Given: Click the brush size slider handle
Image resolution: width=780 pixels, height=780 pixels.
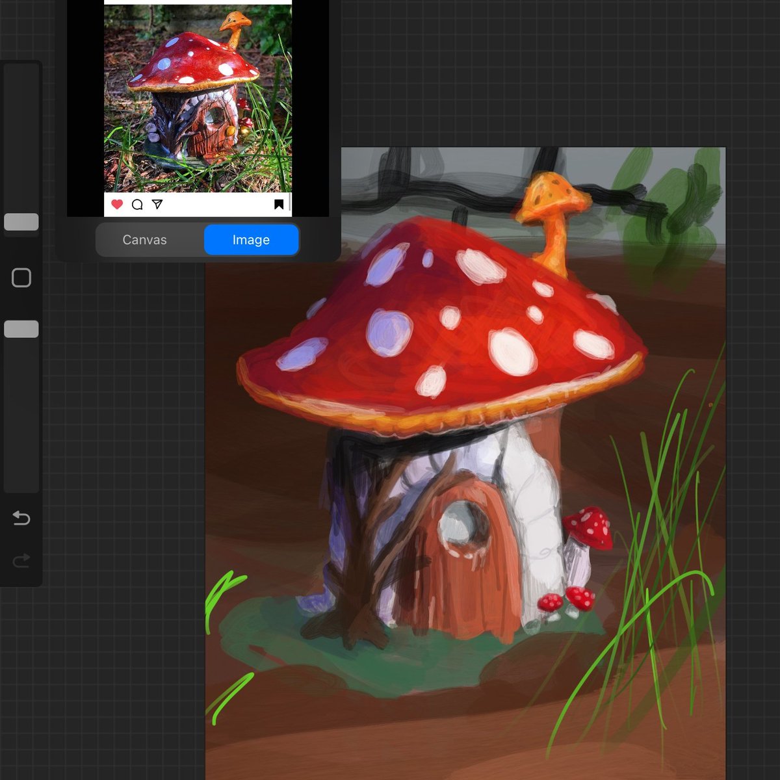Looking at the screenshot, I should coord(21,222).
